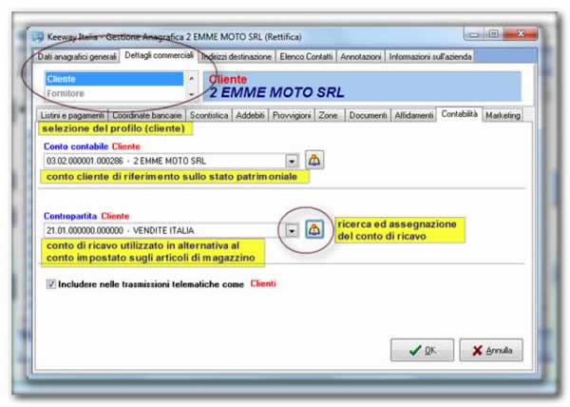The height and width of the screenshot is (407, 570).
Task: Open the Provvigioni sub-tab
Action: coord(291,115)
